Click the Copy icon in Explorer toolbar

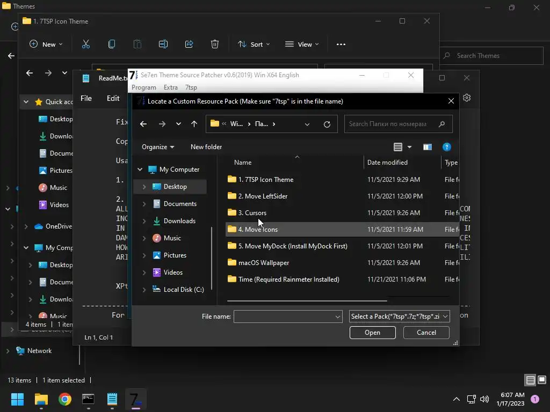tap(112, 44)
